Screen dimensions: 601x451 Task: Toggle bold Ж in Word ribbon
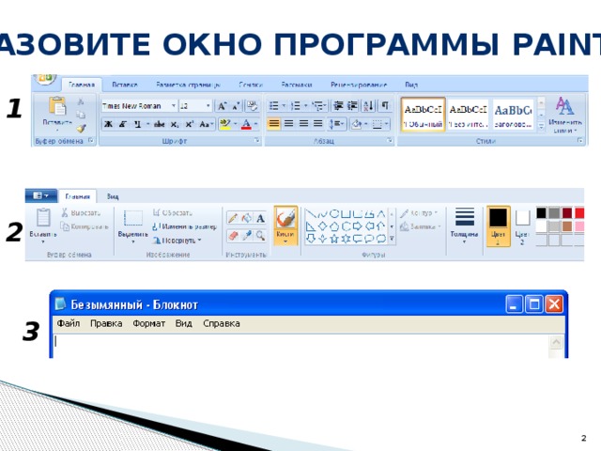coord(109,124)
